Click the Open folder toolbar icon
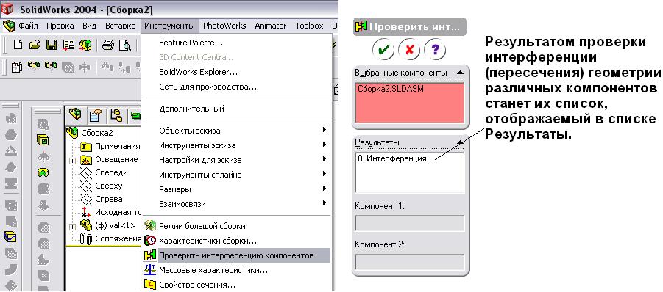The width and height of the screenshot is (663, 292). tap(35, 44)
